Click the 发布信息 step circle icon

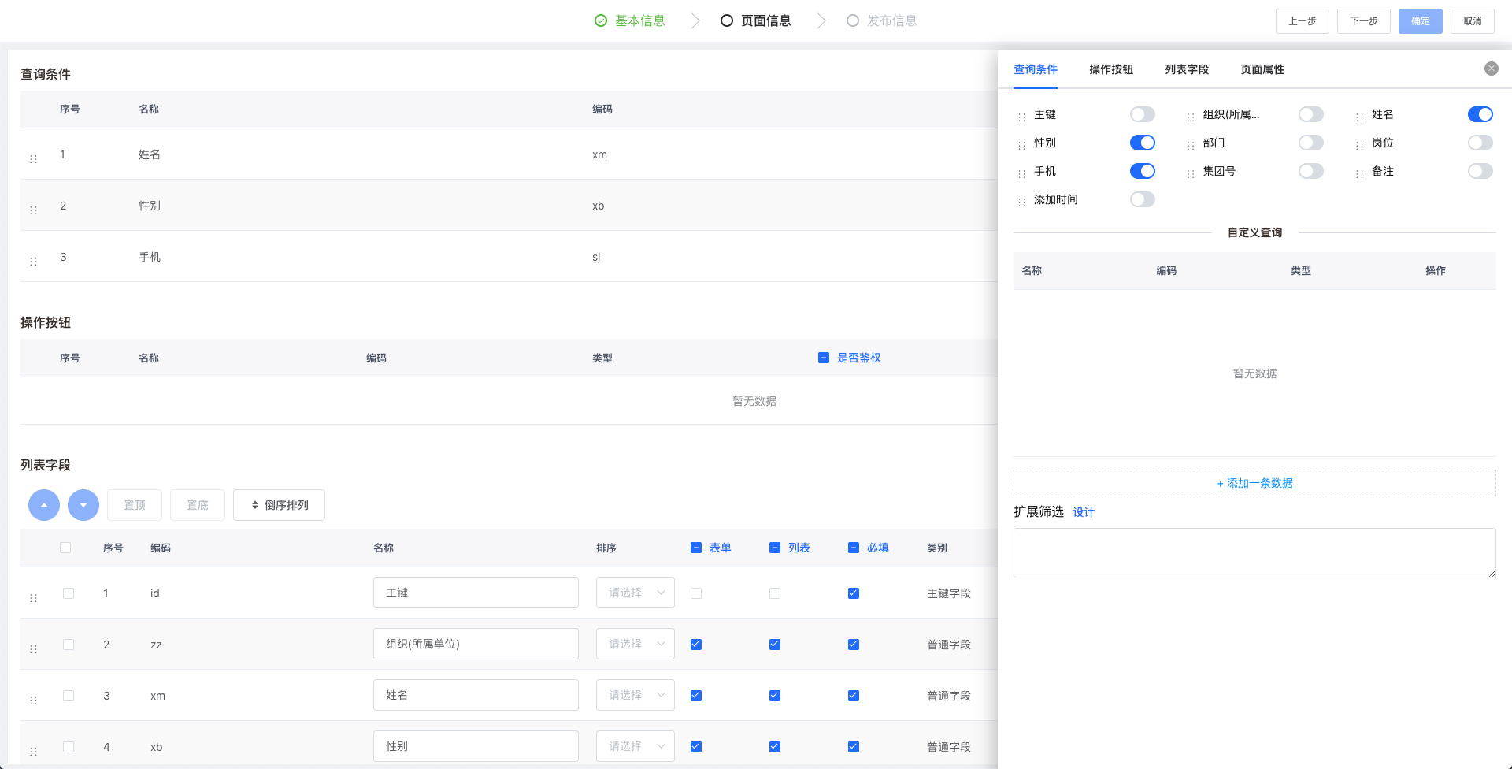pos(853,20)
